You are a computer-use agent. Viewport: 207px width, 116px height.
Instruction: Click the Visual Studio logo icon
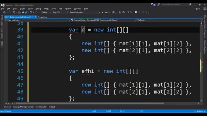tap(3, 5)
